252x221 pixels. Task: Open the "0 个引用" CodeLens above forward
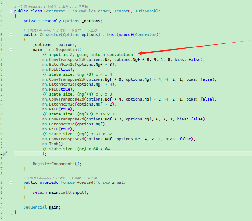coord(29,178)
